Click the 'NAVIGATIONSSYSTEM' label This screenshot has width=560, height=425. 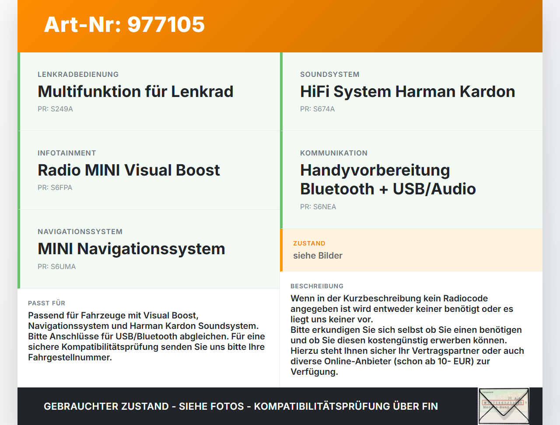[x=80, y=232]
